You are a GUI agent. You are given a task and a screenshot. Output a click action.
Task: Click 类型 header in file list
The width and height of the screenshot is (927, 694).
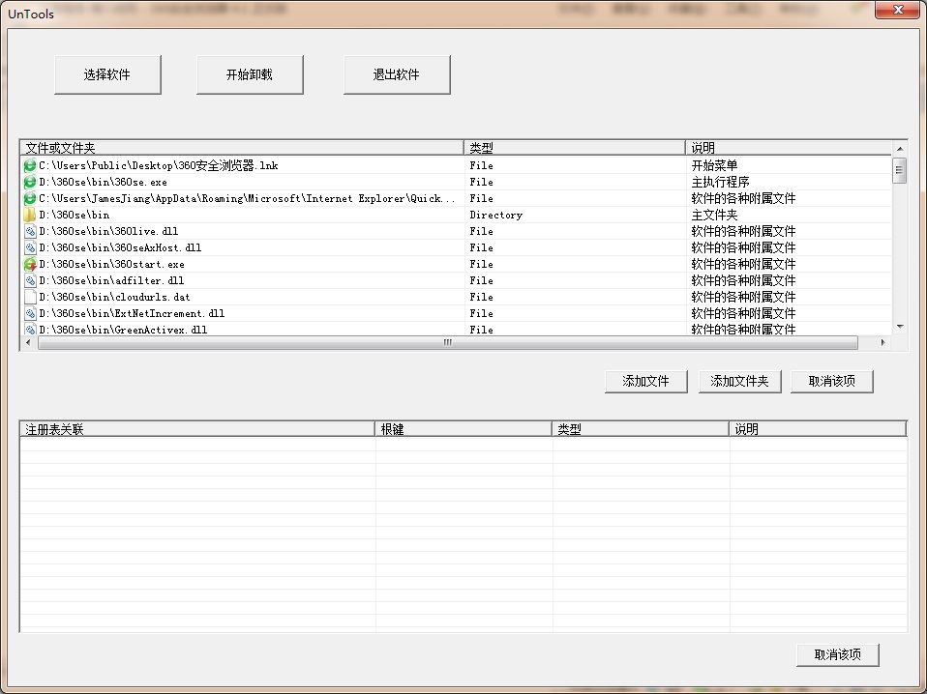(x=575, y=148)
